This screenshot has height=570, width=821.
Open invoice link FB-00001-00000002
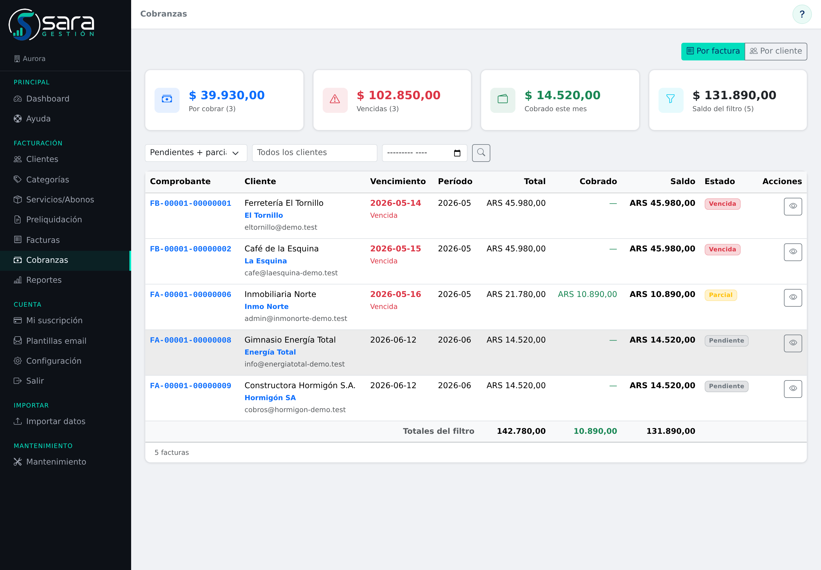[190, 249]
